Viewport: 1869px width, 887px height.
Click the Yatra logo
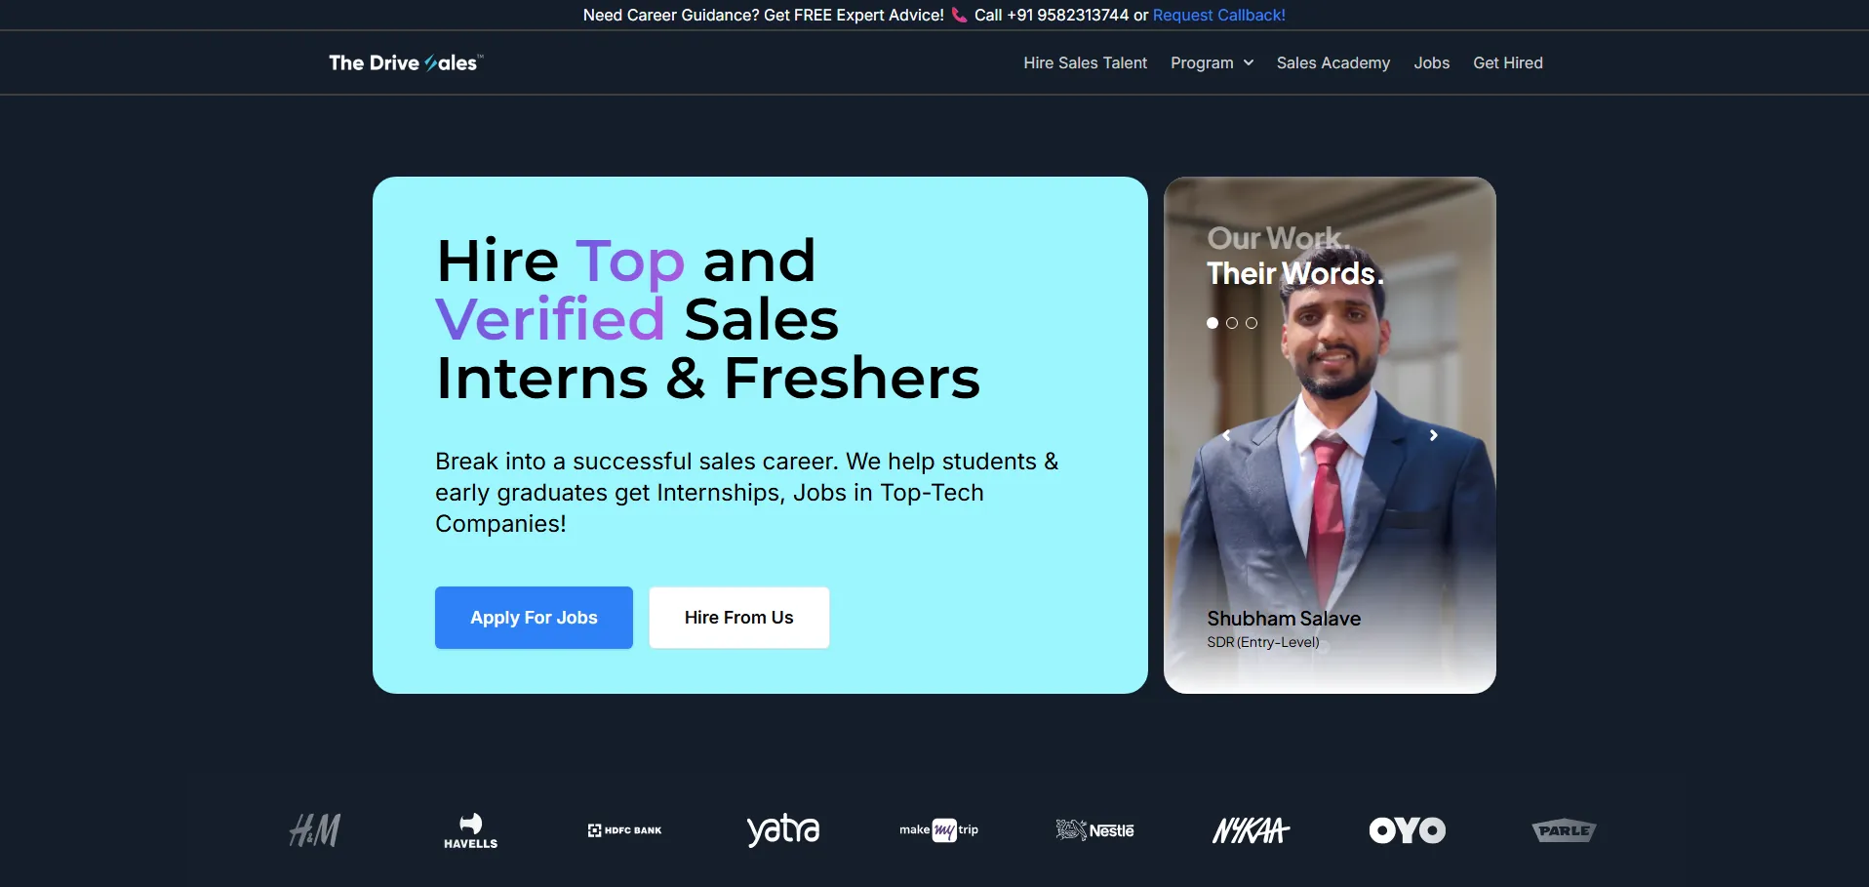click(x=783, y=829)
